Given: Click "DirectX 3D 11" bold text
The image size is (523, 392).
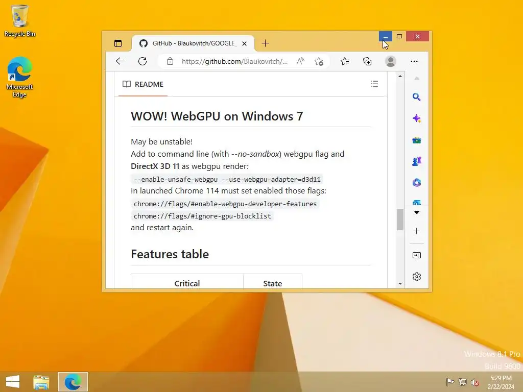Looking at the screenshot, I should pos(155,166).
